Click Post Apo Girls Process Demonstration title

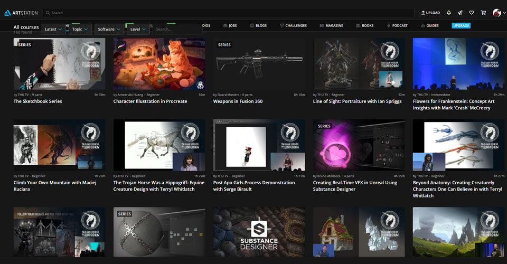pos(254,186)
